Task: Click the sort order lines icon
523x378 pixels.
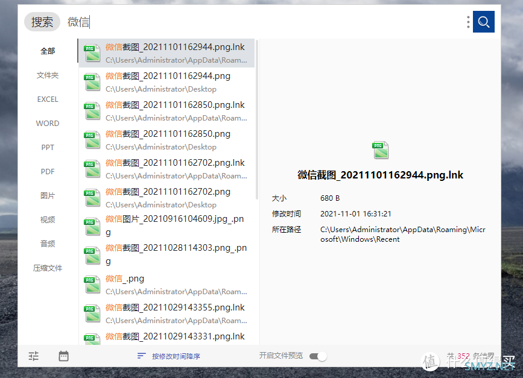Action: pyautogui.click(x=141, y=356)
